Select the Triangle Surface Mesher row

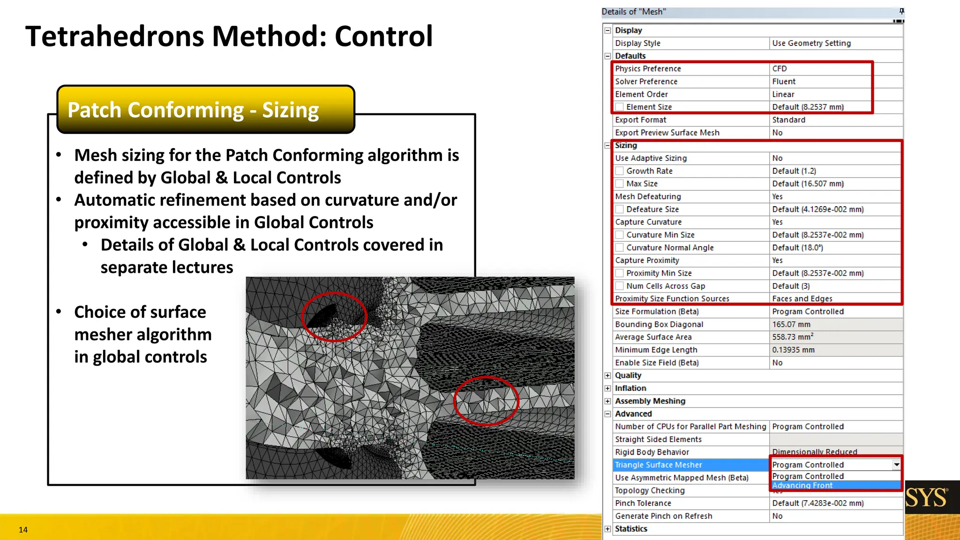691,465
